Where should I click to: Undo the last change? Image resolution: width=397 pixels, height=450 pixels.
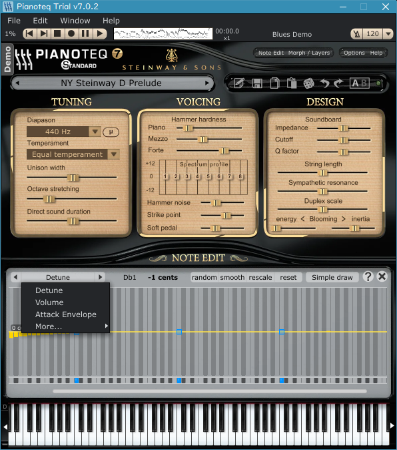click(324, 83)
